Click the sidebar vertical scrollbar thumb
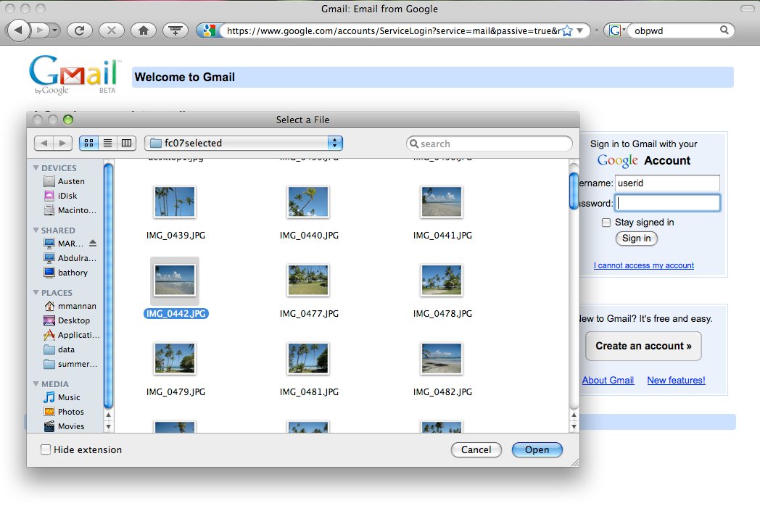The width and height of the screenshot is (760, 506). point(109,286)
